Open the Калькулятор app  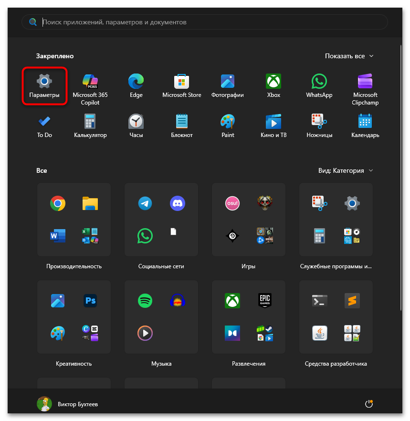click(x=90, y=126)
